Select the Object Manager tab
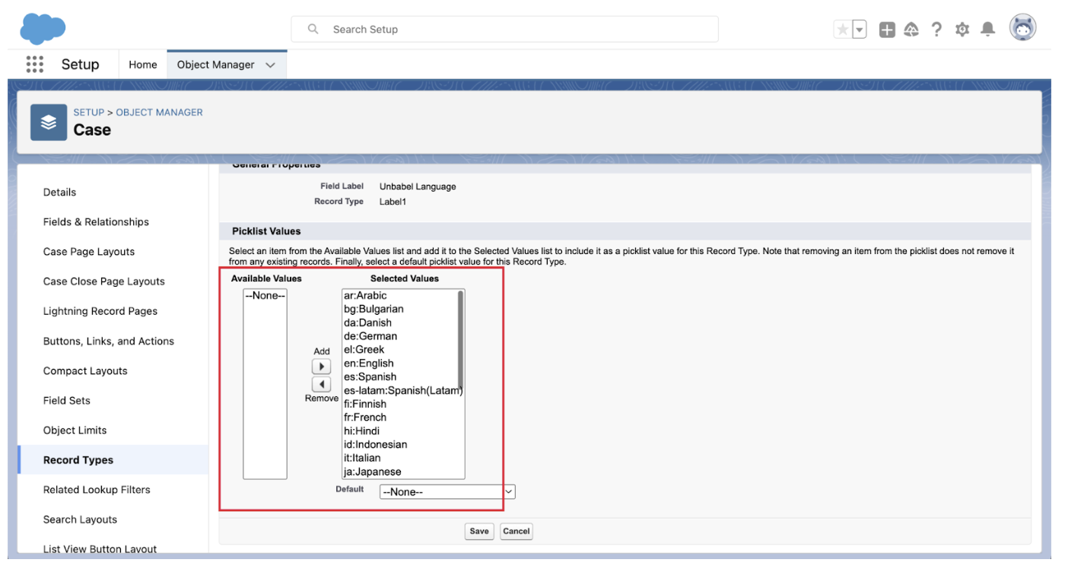This screenshot has height=569, width=1065. coord(216,65)
